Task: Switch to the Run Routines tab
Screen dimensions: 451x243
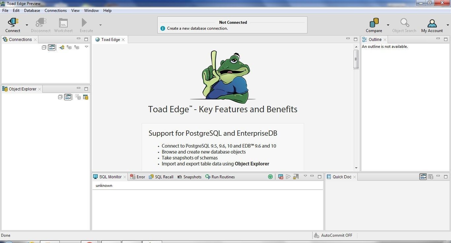Action: (220, 177)
